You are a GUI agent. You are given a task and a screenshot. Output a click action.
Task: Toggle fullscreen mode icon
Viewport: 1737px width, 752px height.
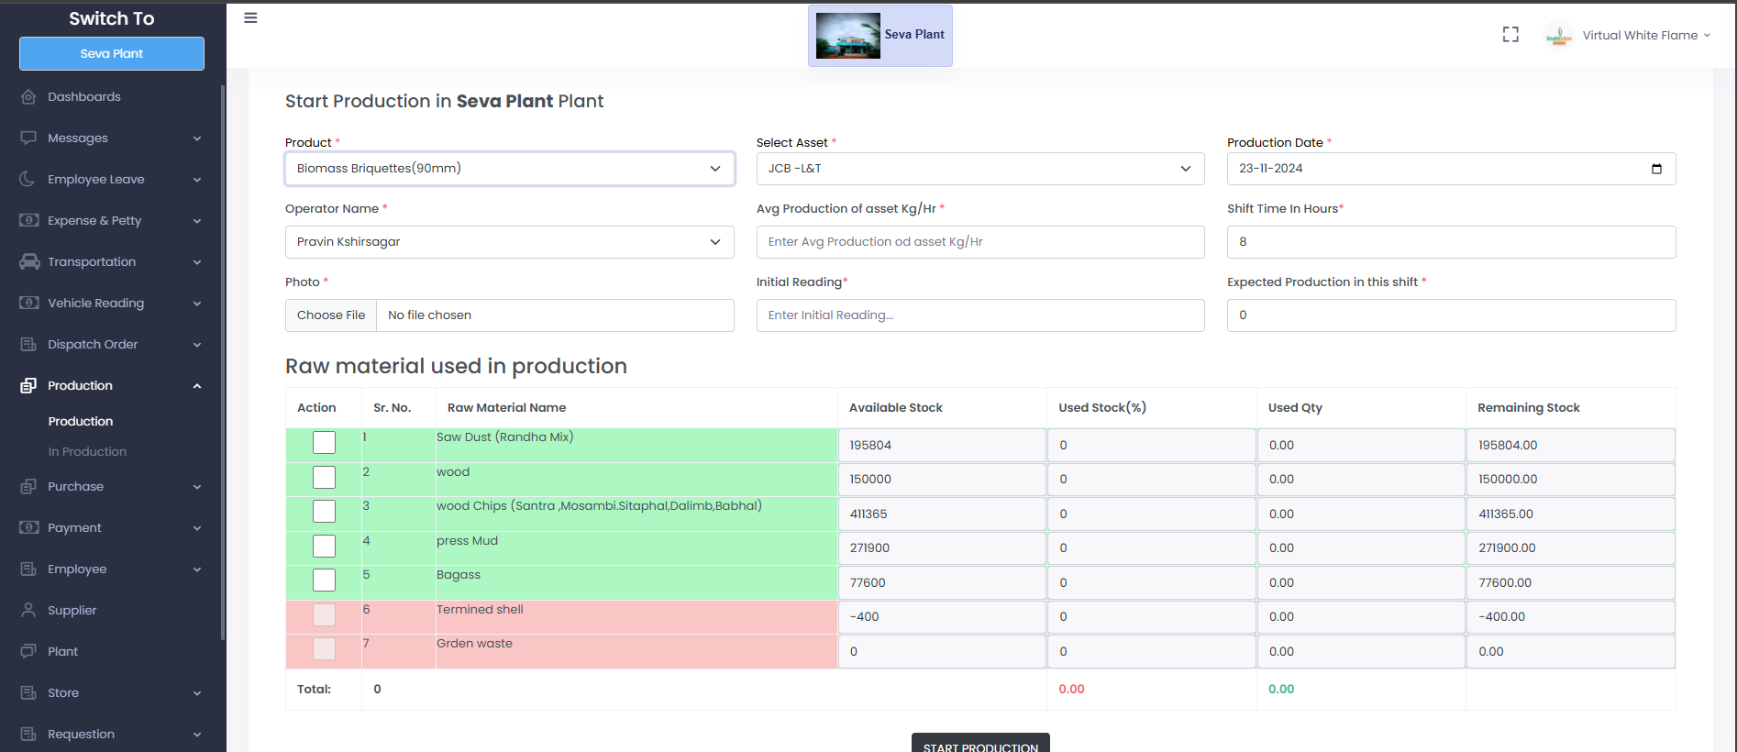[1510, 35]
